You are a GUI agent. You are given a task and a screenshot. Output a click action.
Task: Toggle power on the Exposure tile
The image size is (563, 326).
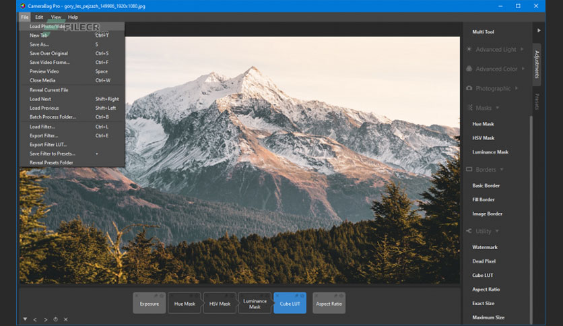(x=162, y=296)
